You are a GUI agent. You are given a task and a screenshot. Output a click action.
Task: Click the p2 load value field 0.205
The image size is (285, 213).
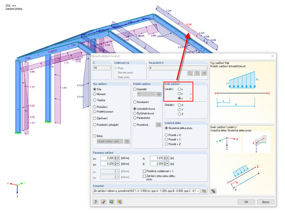[107, 164]
